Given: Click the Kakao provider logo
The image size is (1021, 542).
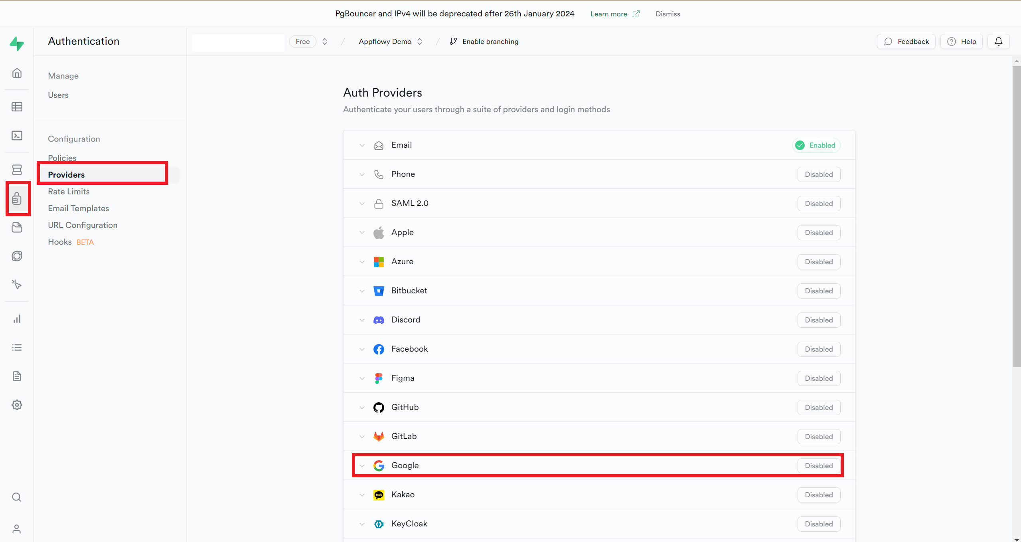Looking at the screenshot, I should pos(379,495).
